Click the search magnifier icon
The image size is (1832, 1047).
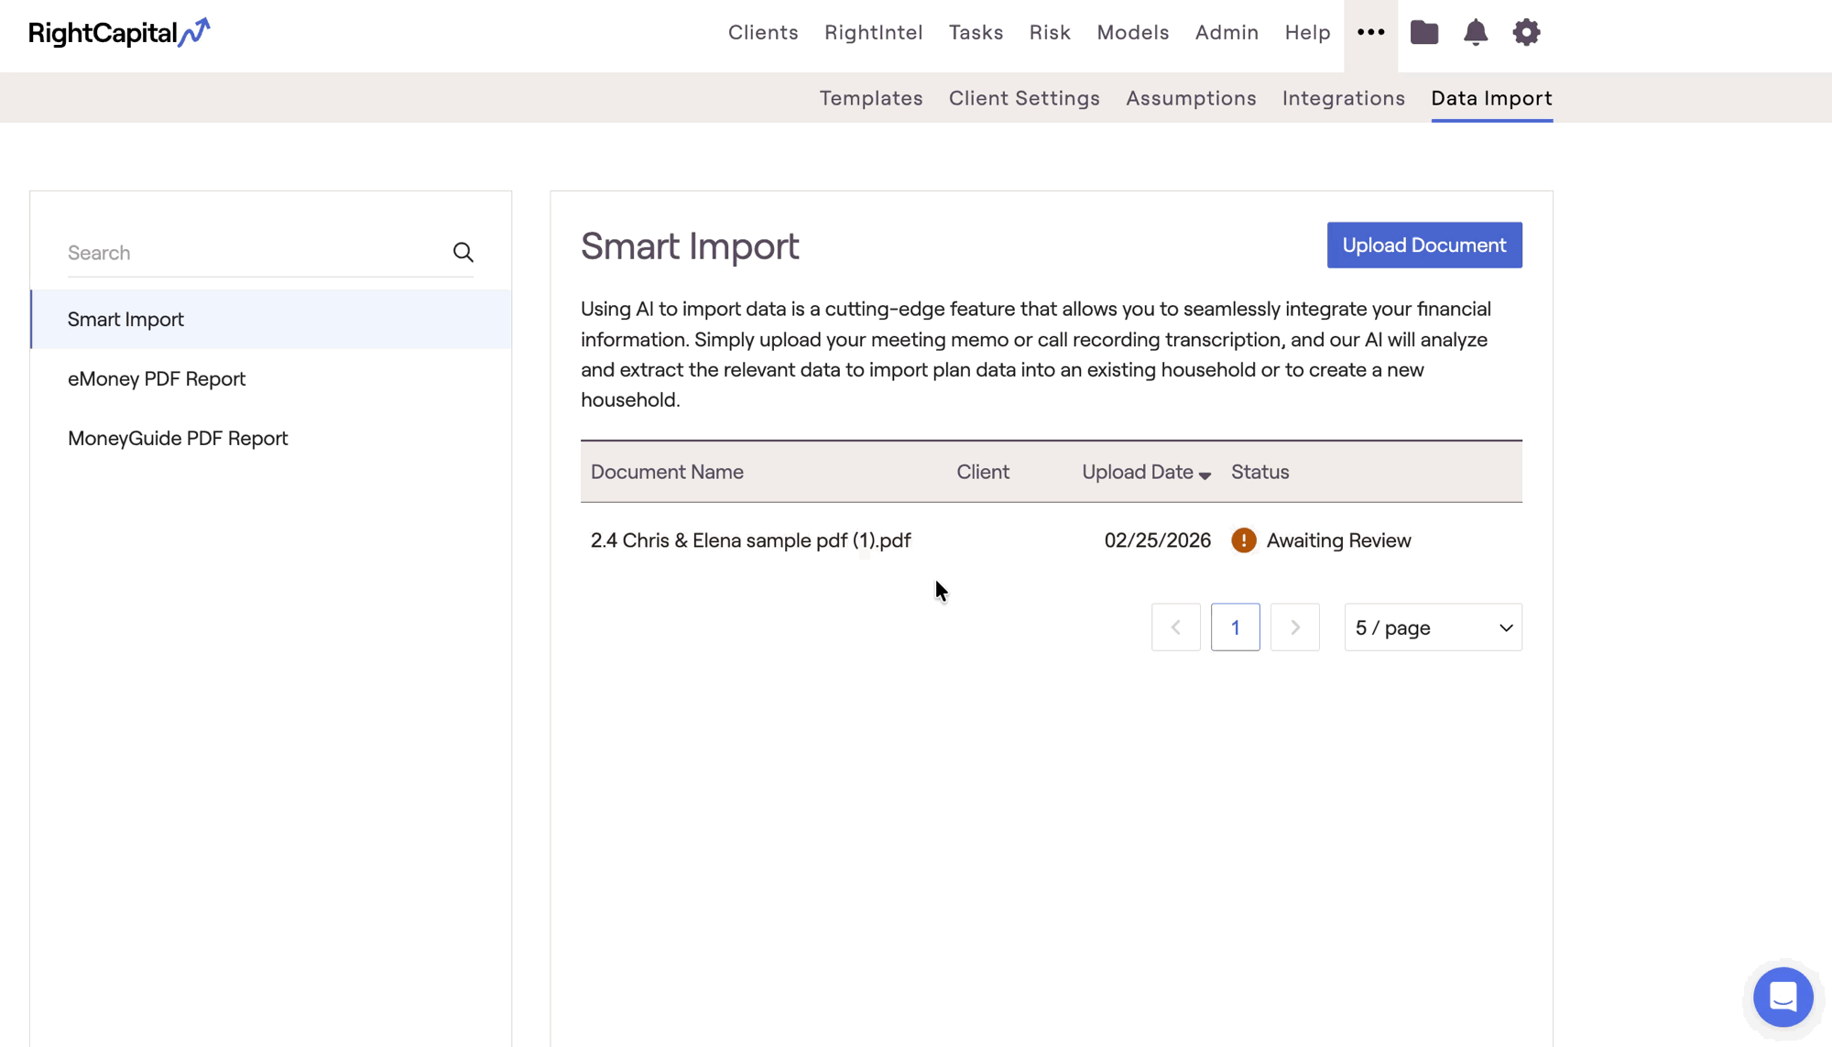[463, 253]
